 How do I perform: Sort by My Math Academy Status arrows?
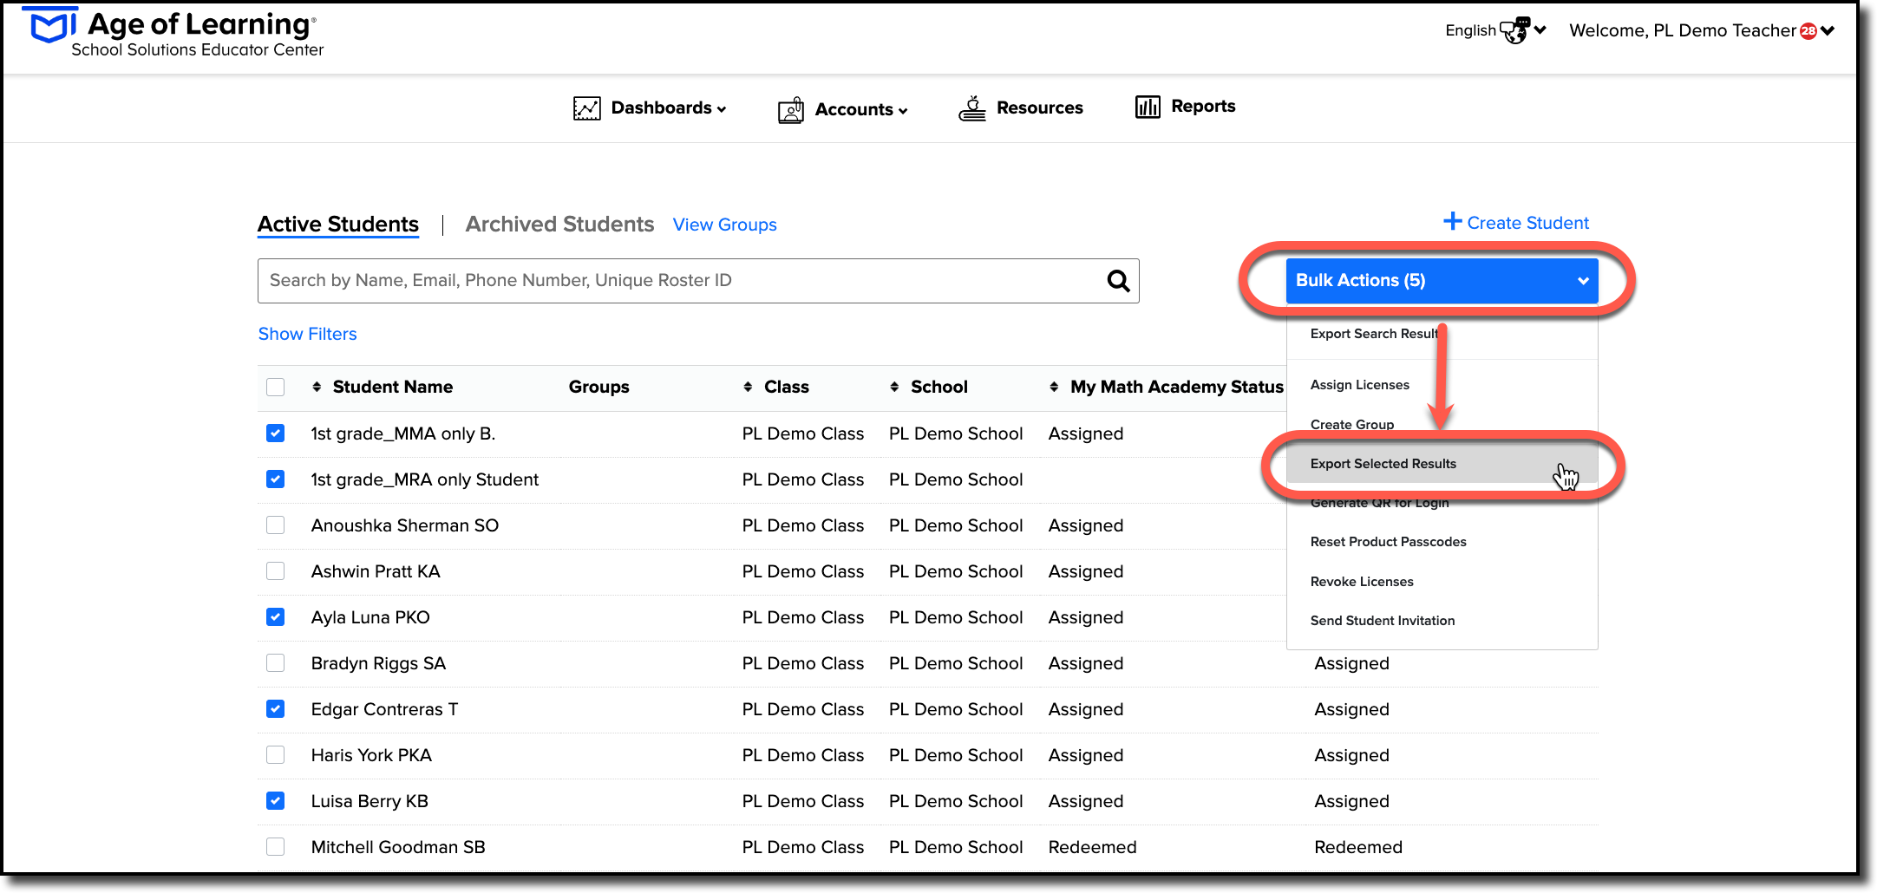(1054, 387)
